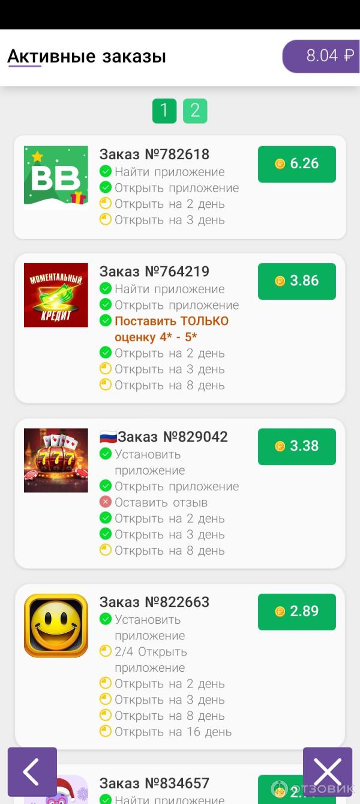Open the 777 slots app icon
This screenshot has width=360, height=804.
[x=56, y=460]
